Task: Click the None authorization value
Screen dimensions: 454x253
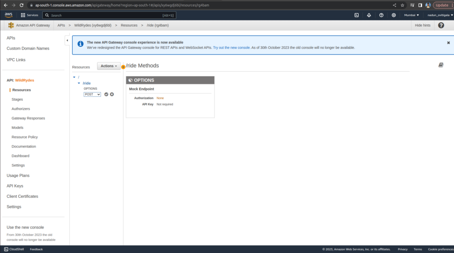Action: tap(160, 98)
